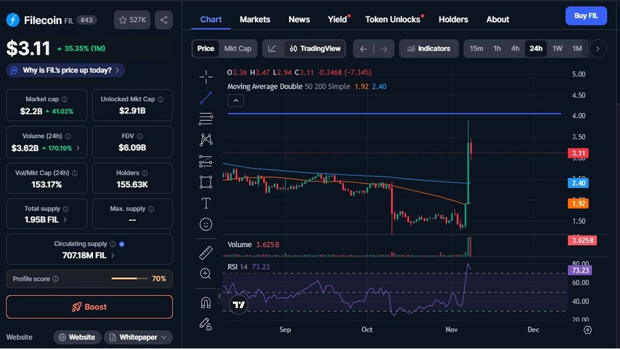
Task: Open the Markets tab
Action: [x=255, y=20]
